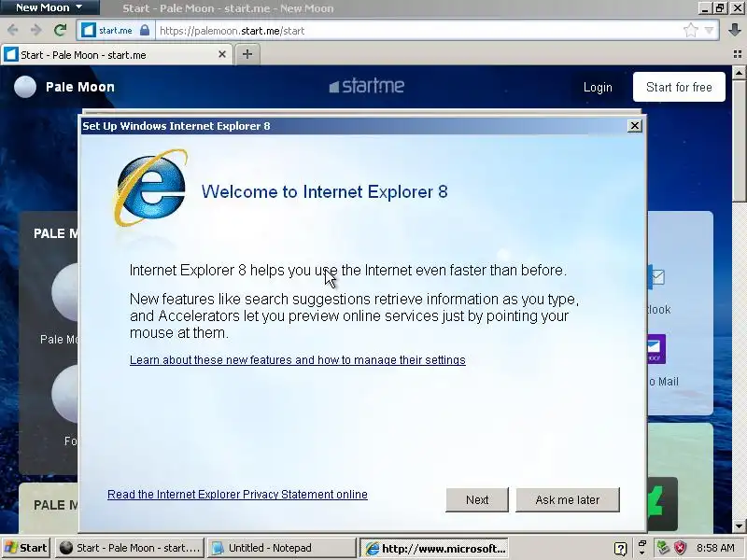Minimize the Pale Moon window
Viewport: 747px width, 560px height.
click(706, 7)
